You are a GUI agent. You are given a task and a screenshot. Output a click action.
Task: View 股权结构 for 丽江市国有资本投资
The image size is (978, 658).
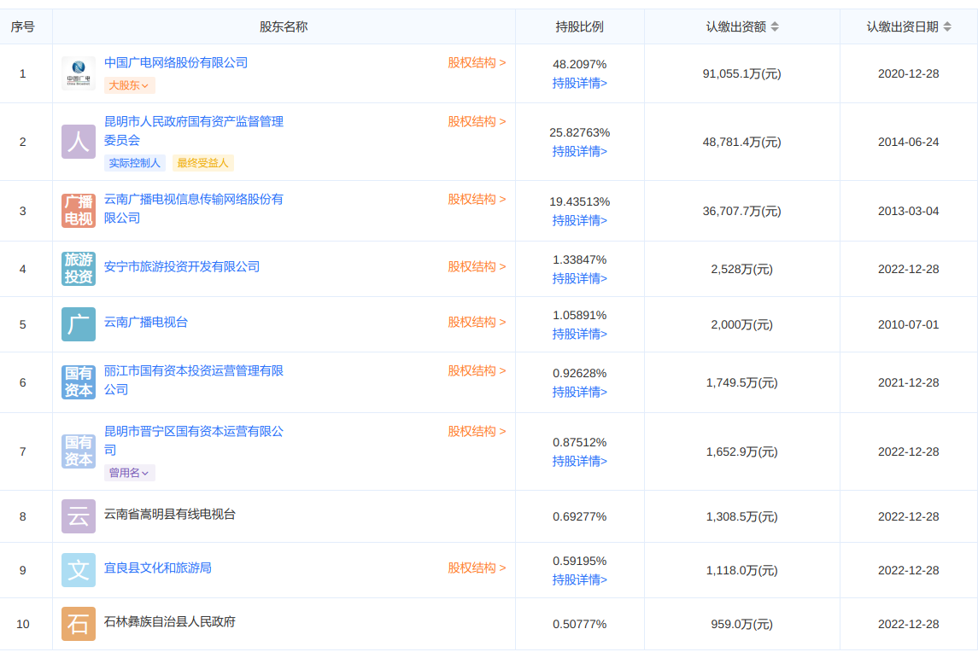pos(477,370)
